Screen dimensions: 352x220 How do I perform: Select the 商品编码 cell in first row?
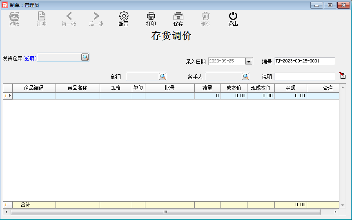(34, 96)
